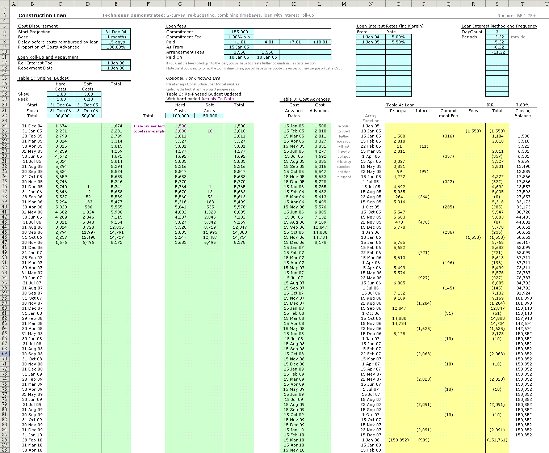Click the Commitment Fee '1.00% p.a.' cell
Screen dimensions: 549x453
[239, 37]
